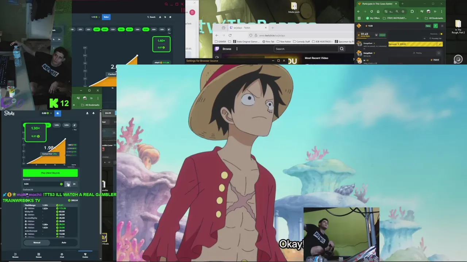
Task: Open the Firefox View icon left of the tab
Action: click(223, 28)
